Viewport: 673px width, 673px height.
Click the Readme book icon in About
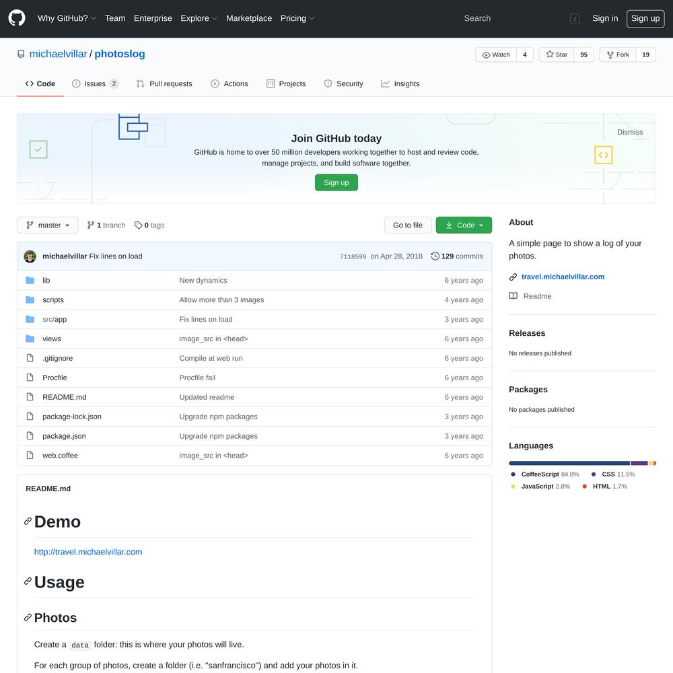(513, 296)
